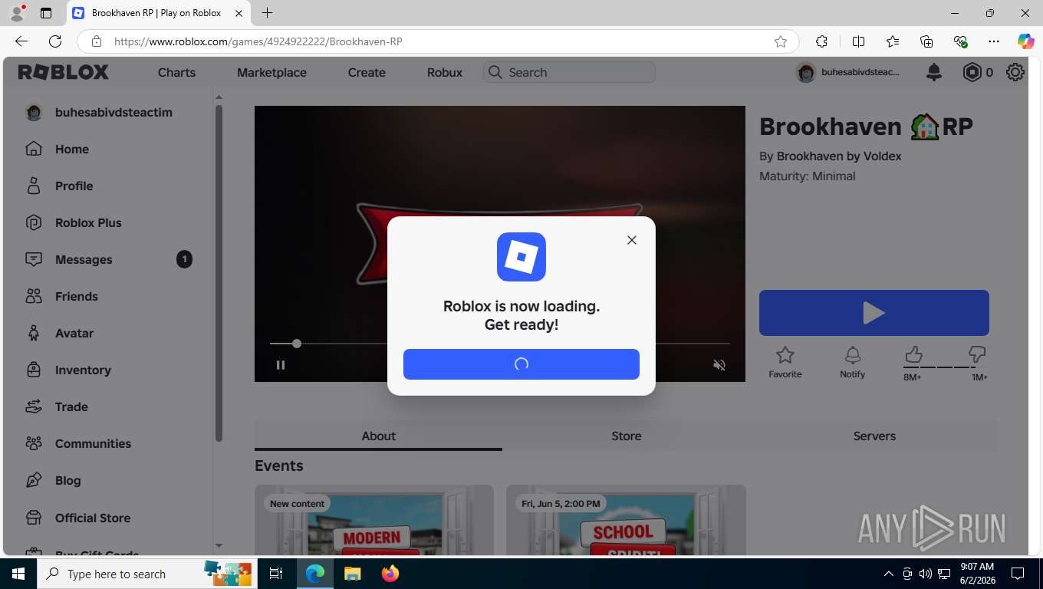Dislike Brookhaven with thumbs down

tap(977, 354)
